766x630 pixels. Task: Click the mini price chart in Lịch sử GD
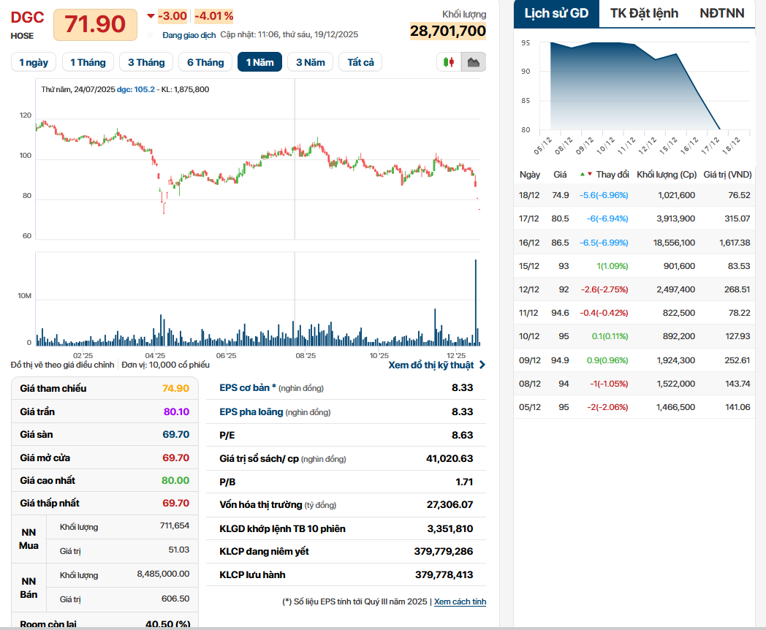click(645, 86)
